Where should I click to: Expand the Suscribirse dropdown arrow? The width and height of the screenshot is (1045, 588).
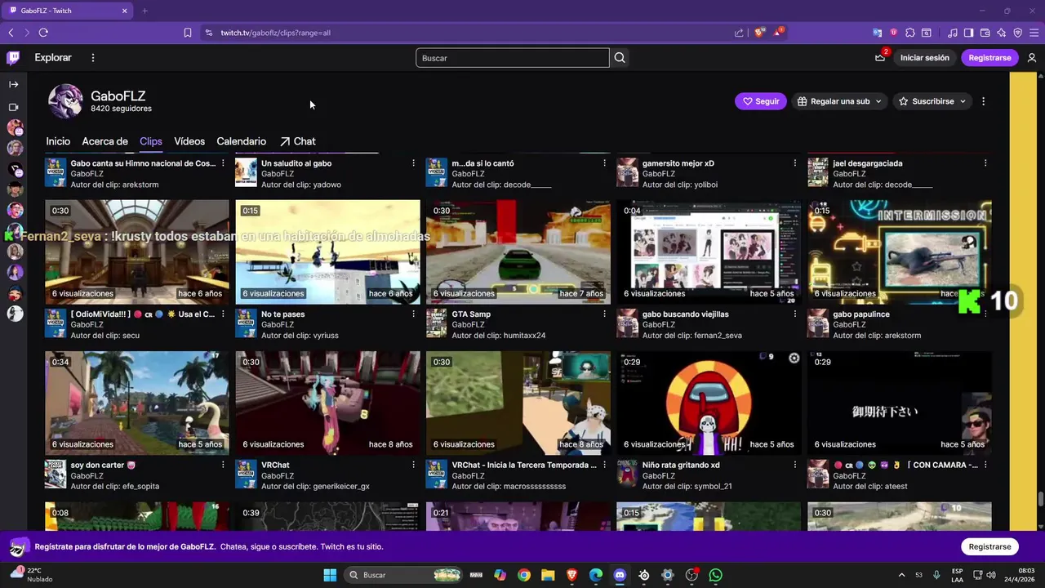click(963, 101)
